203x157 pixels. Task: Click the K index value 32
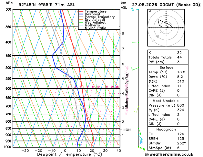[179, 53]
